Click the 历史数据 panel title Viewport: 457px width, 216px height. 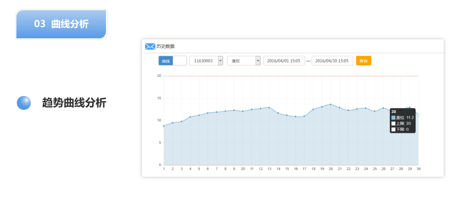tap(166, 46)
